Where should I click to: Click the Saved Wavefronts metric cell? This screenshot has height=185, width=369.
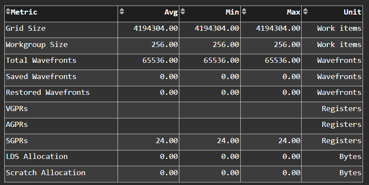[x=41, y=76]
